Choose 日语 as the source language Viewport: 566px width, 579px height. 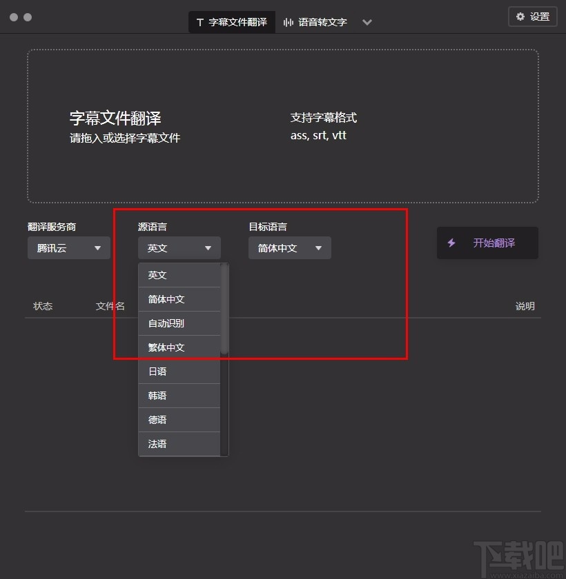[179, 372]
